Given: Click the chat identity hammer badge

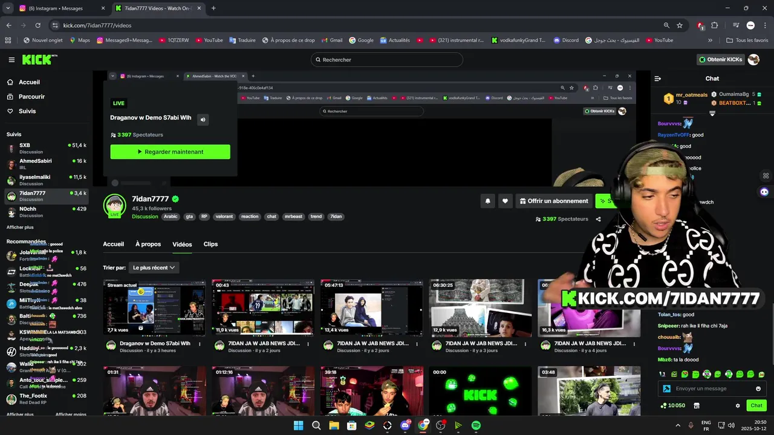Looking at the screenshot, I should [666, 388].
